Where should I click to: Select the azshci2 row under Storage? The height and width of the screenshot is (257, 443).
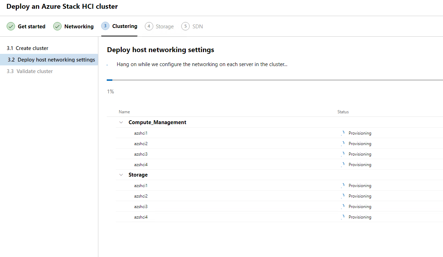tap(141, 196)
